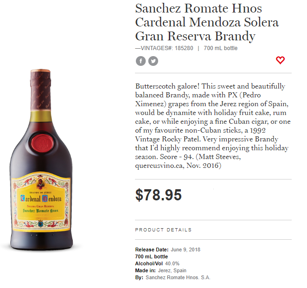Toggle the heart favourite icon
This screenshot has width=307, height=288.
click(280, 60)
